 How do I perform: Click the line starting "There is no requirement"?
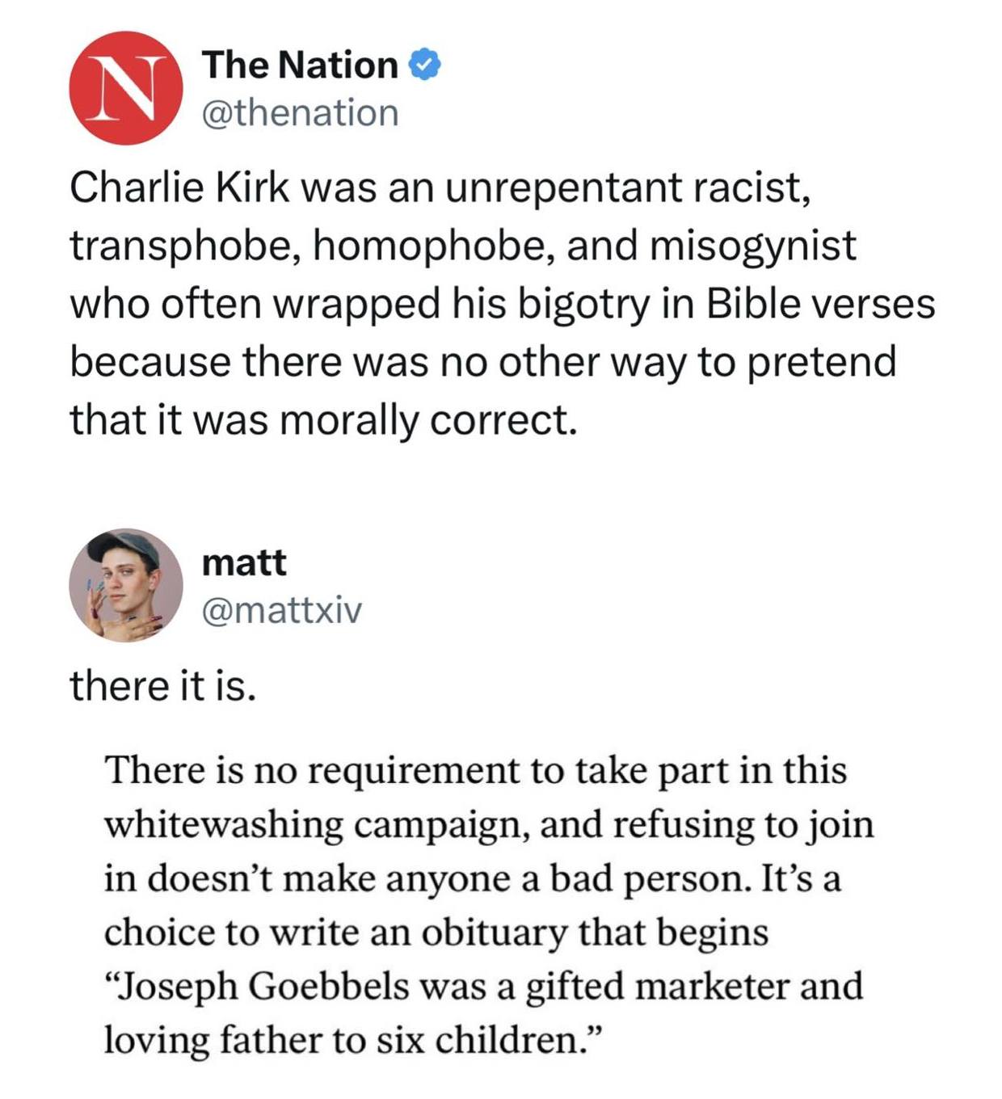point(475,770)
